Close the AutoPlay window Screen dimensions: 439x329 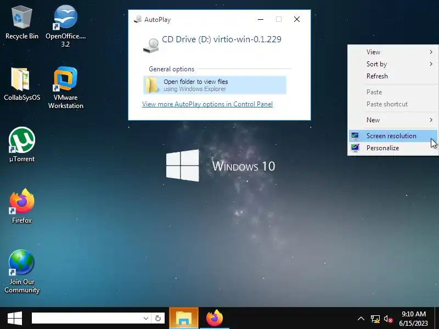pyautogui.click(x=297, y=19)
